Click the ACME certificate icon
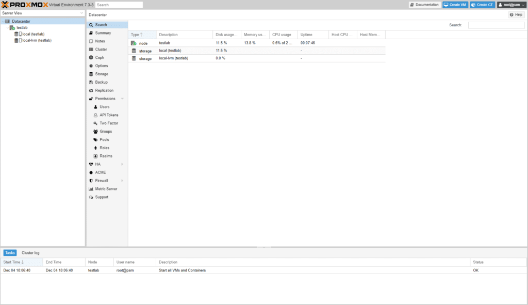This screenshot has width=528, height=305. pyautogui.click(x=91, y=172)
